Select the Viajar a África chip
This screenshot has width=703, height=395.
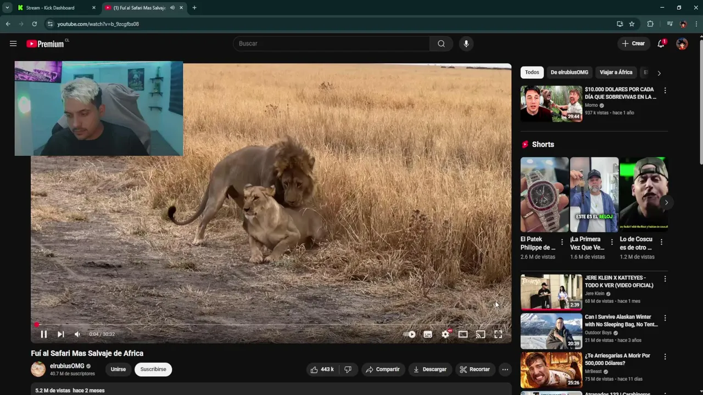point(616,72)
